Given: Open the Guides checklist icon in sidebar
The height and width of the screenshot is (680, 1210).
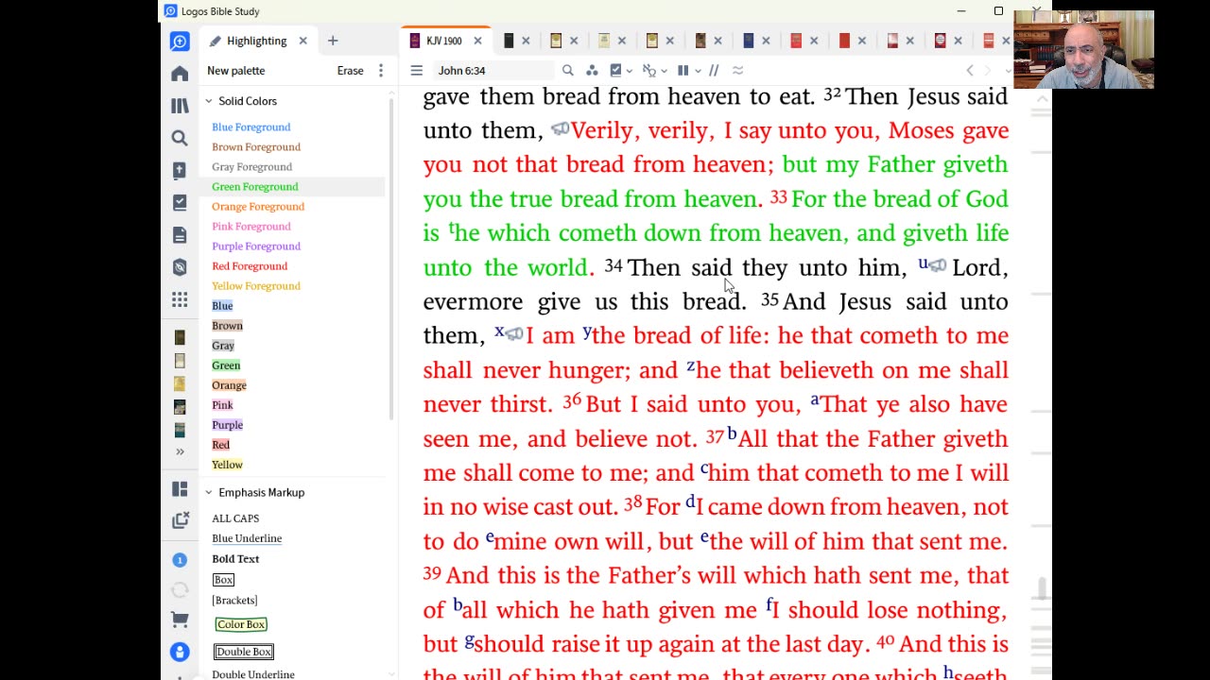Looking at the screenshot, I should 180,202.
